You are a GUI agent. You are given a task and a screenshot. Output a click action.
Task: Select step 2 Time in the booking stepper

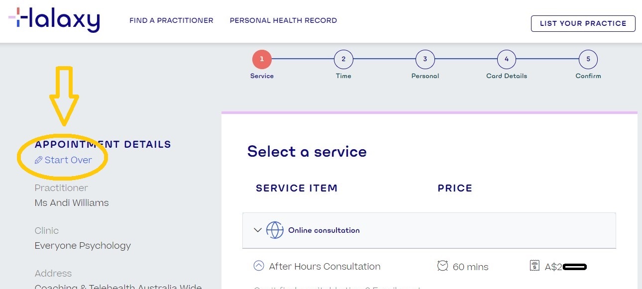click(x=343, y=58)
